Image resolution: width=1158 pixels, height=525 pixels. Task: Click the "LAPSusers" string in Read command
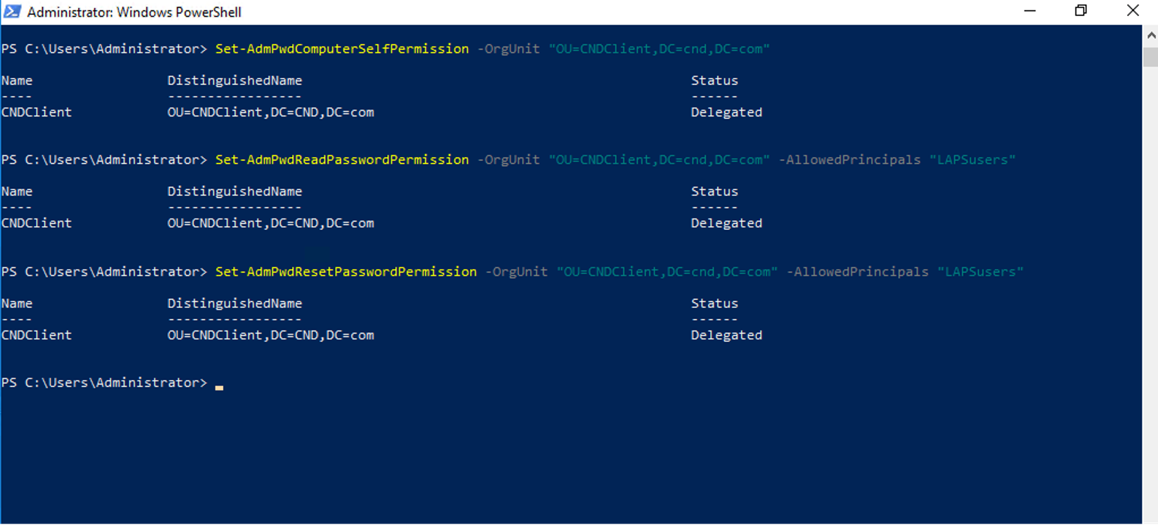click(972, 160)
